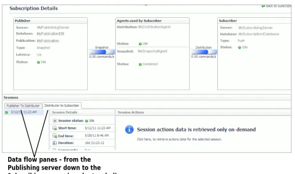Click Distribution flow 0.00 commands/s rate

point(204,57)
